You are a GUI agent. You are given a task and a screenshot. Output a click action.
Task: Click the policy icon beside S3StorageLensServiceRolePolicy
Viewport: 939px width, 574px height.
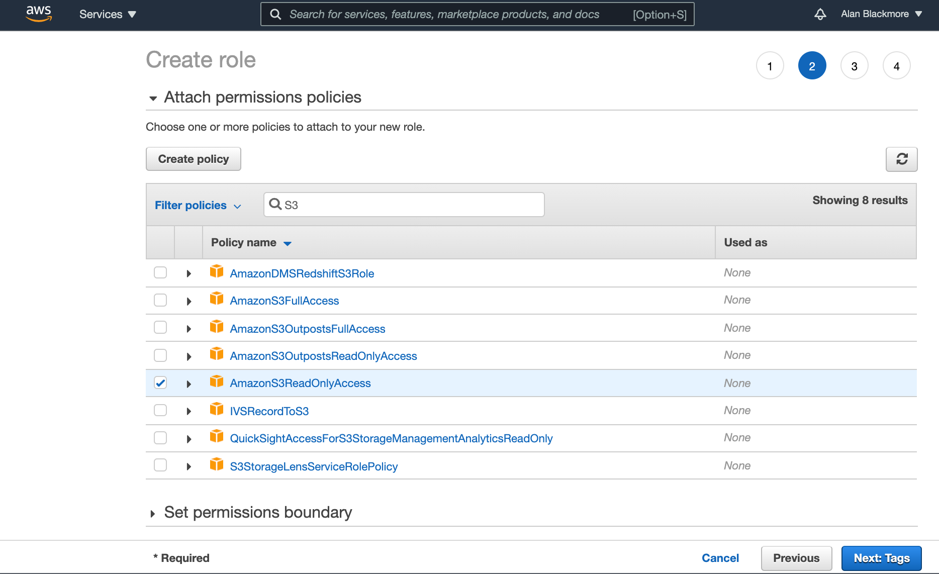(217, 464)
